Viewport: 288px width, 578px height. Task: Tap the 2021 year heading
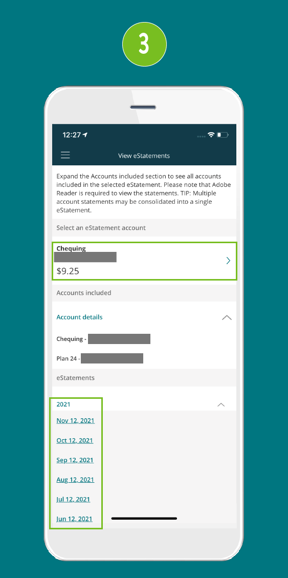[63, 404]
